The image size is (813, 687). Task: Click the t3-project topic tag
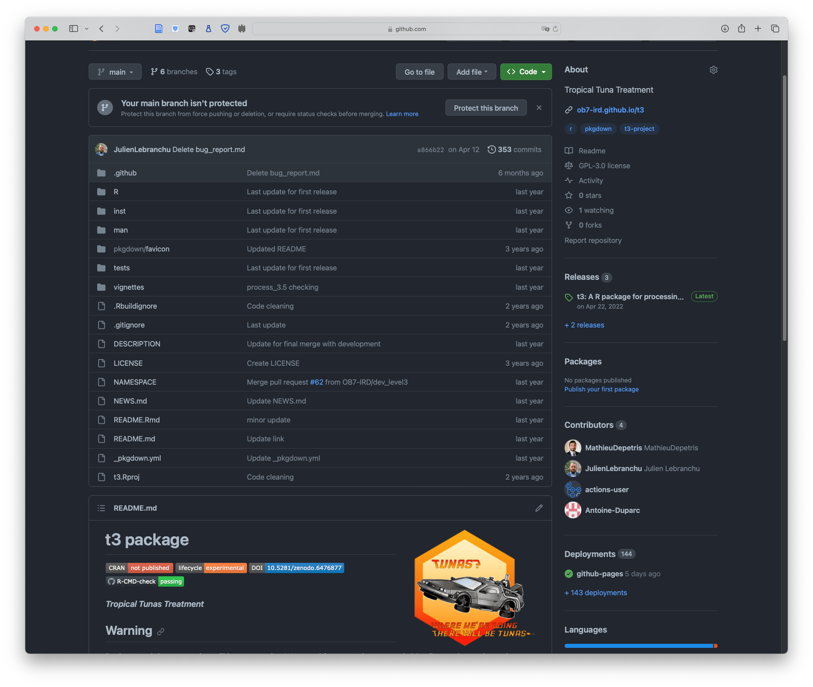coord(639,129)
